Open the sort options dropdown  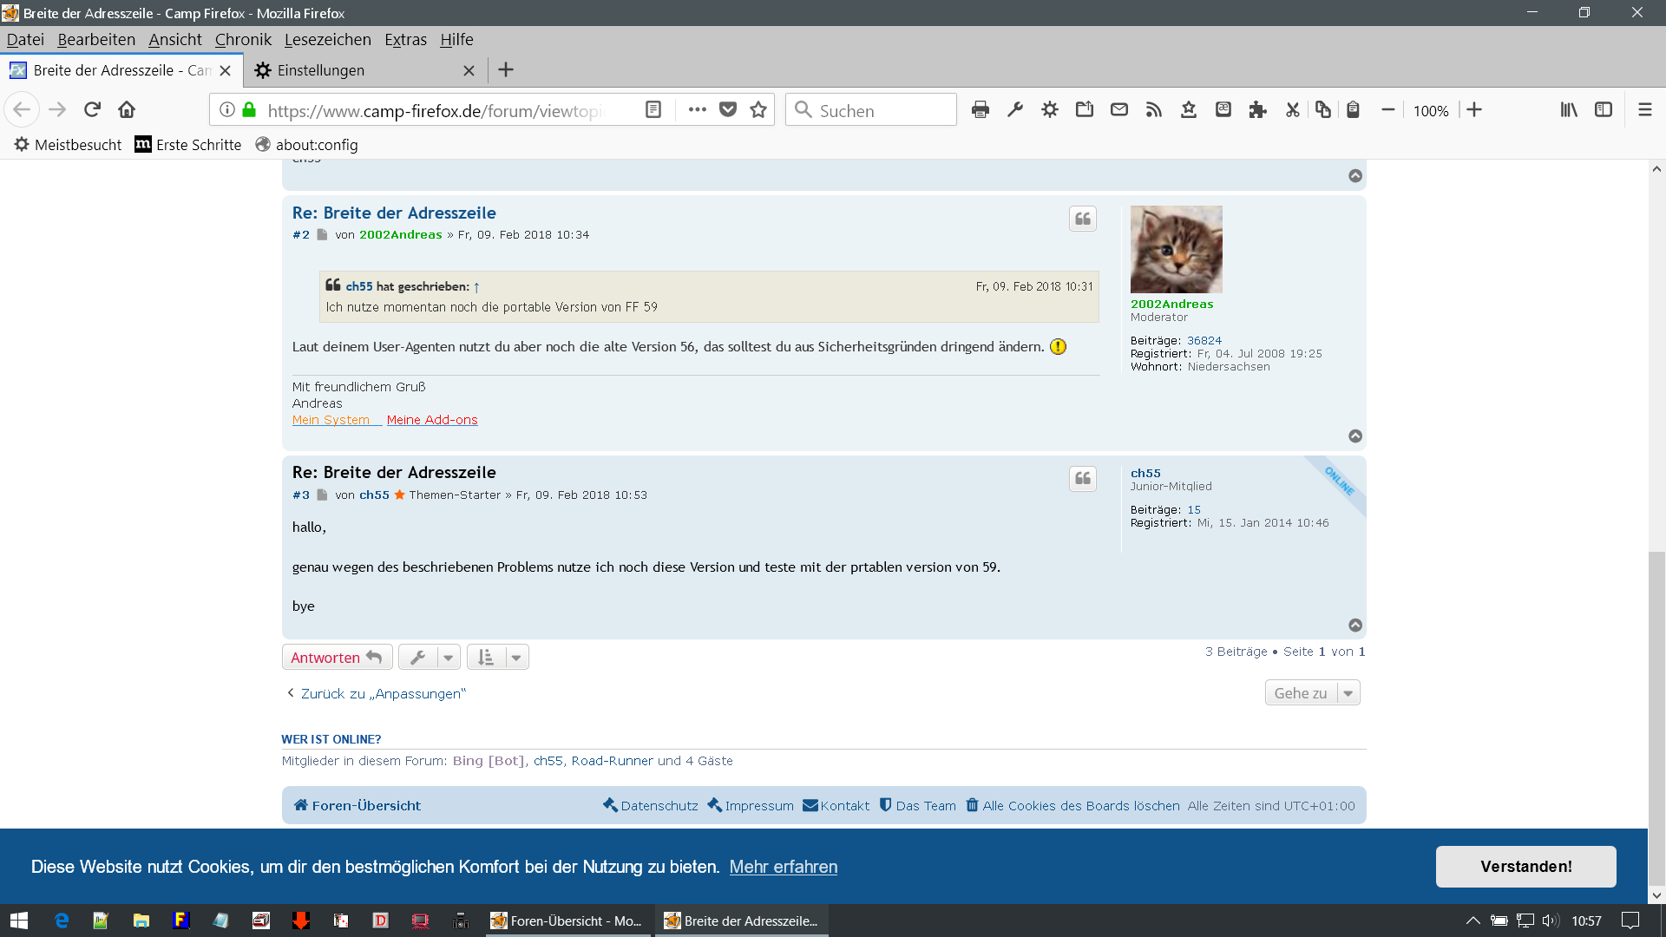(x=498, y=658)
